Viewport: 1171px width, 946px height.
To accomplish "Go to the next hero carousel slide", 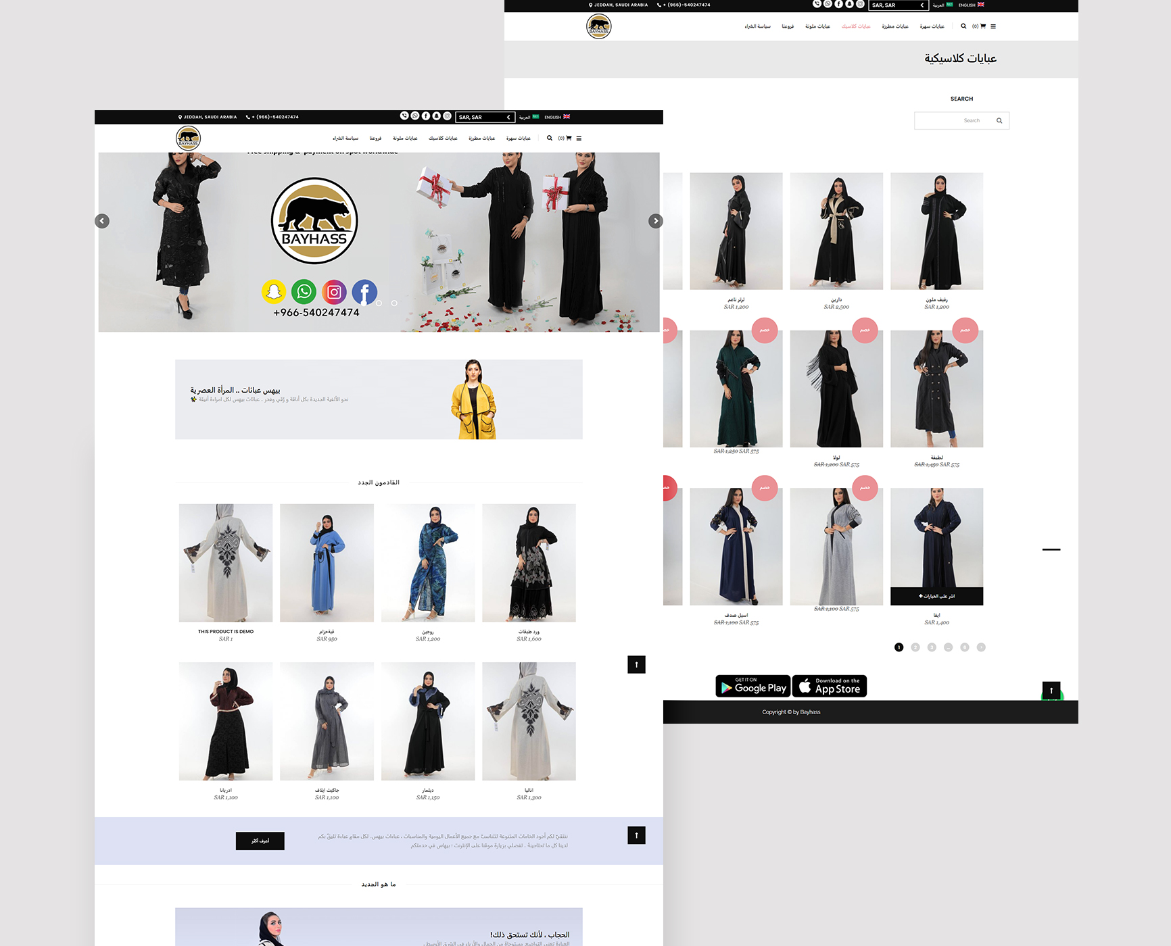I will (655, 221).
